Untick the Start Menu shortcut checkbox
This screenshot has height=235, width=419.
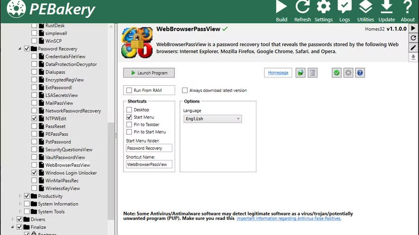[x=129, y=117]
